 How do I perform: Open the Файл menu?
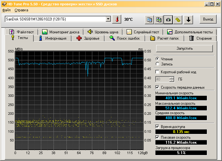[6, 10]
